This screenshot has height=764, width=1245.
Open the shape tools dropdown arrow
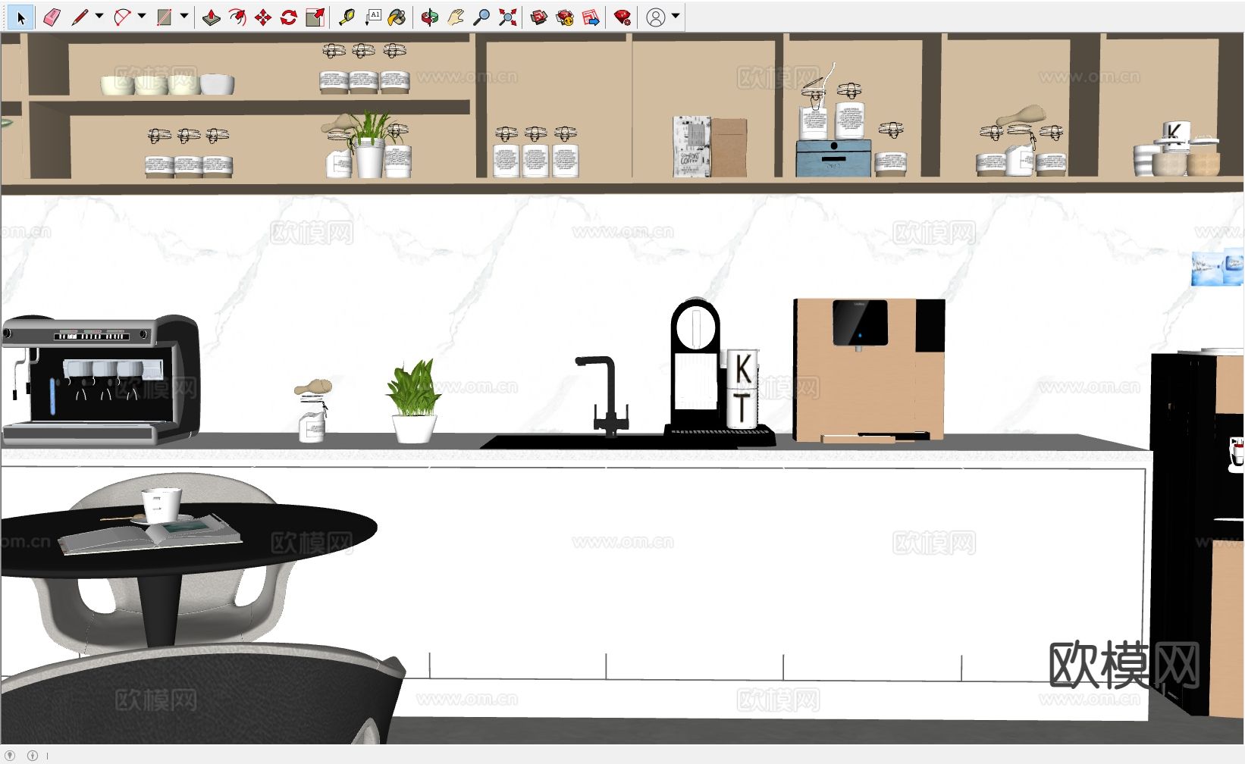click(184, 16)
